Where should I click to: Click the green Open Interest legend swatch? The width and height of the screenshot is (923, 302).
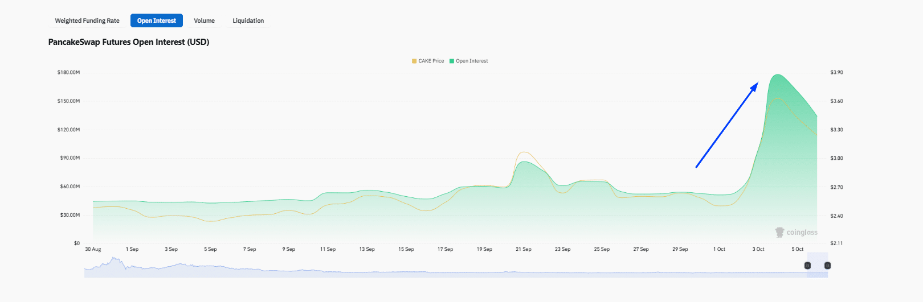452,61
